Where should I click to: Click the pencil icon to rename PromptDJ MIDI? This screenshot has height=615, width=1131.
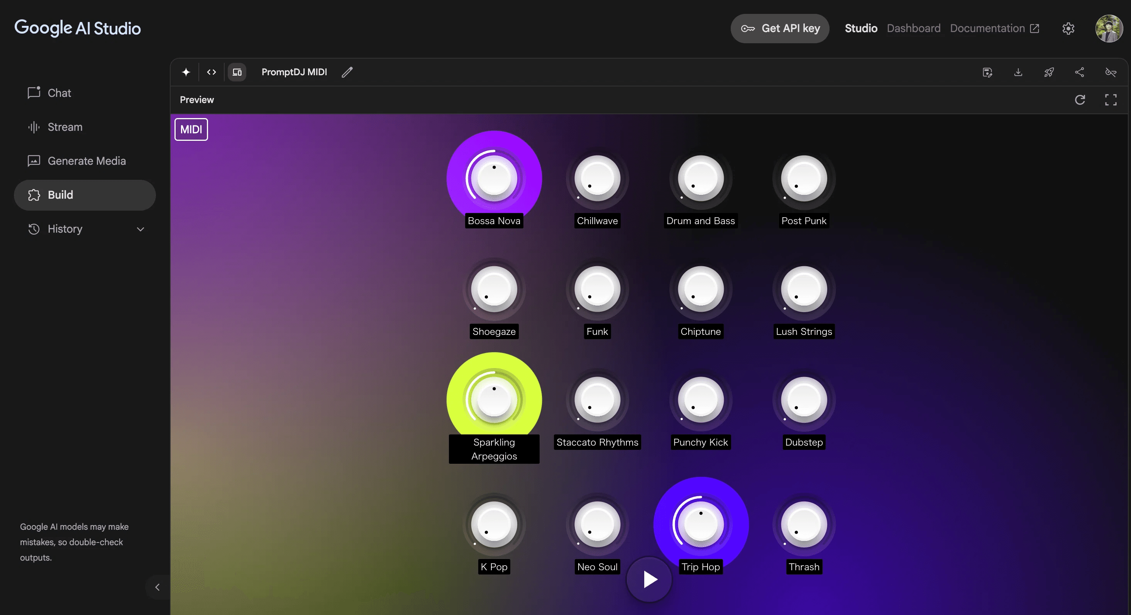[347, 72]
